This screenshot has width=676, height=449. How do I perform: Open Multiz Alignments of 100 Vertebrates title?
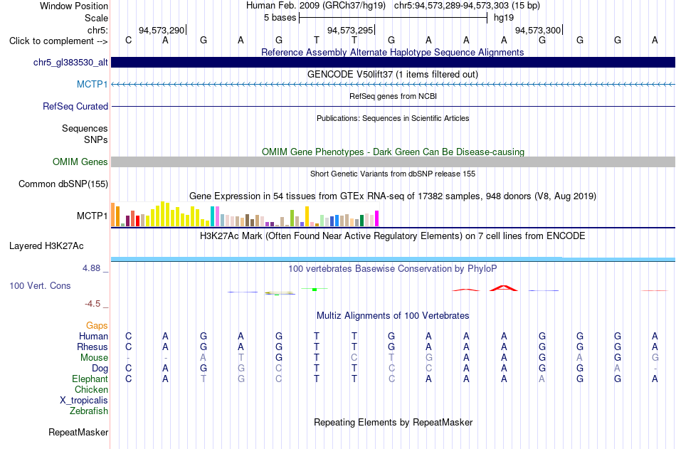pos(393,315)
